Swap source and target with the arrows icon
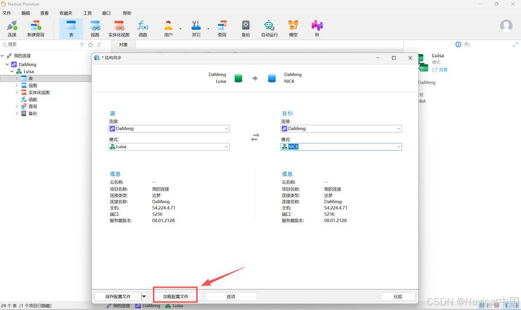Image resolution: width=521 pixels, height=310 pixels. pyautogui.click(x=255, y=137)
